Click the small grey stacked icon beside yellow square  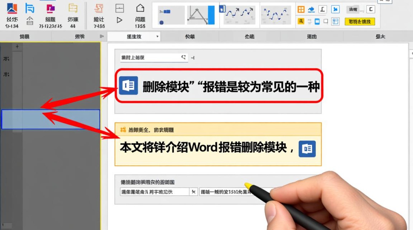tap(309, 21)
